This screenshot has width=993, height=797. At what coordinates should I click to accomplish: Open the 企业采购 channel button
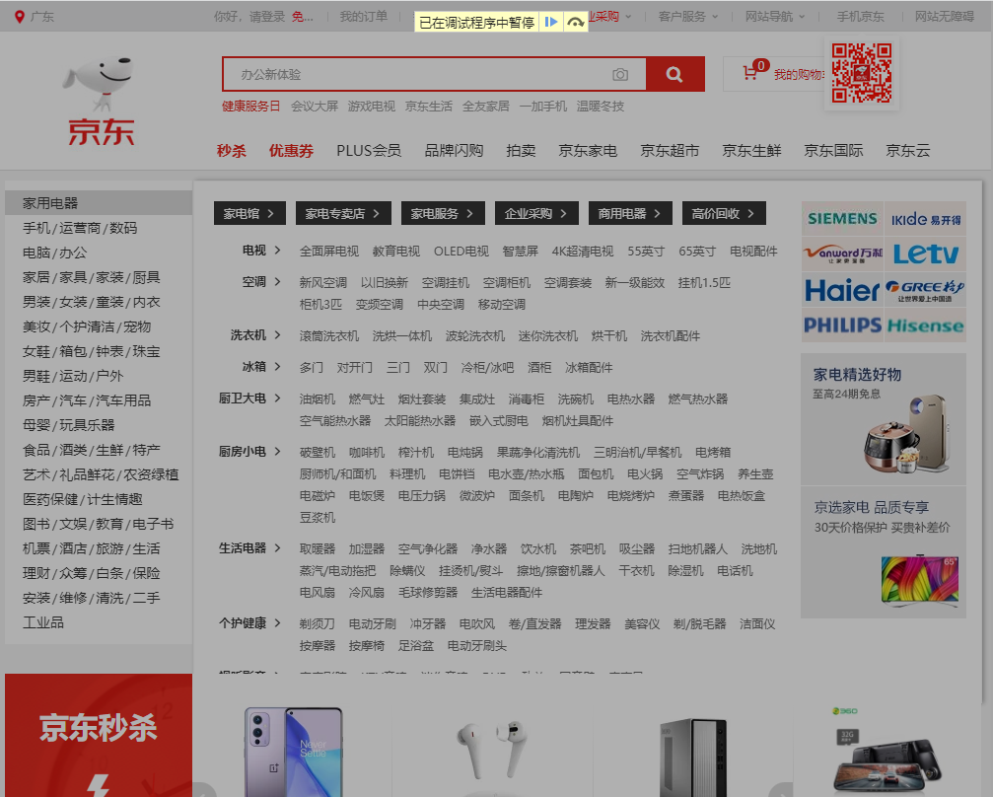click(536, 213)
